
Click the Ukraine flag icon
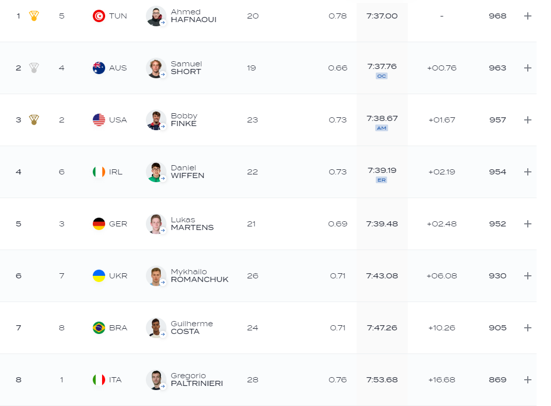pos(99,276)
